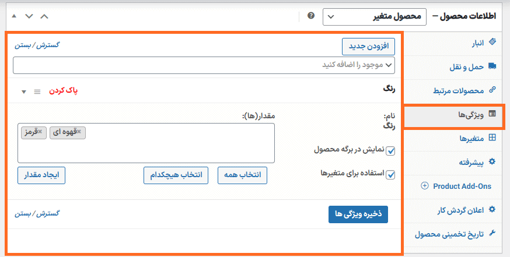Click the help question mark icon
The width and height of the screenshot is (510, 257).
coord(311,16)
